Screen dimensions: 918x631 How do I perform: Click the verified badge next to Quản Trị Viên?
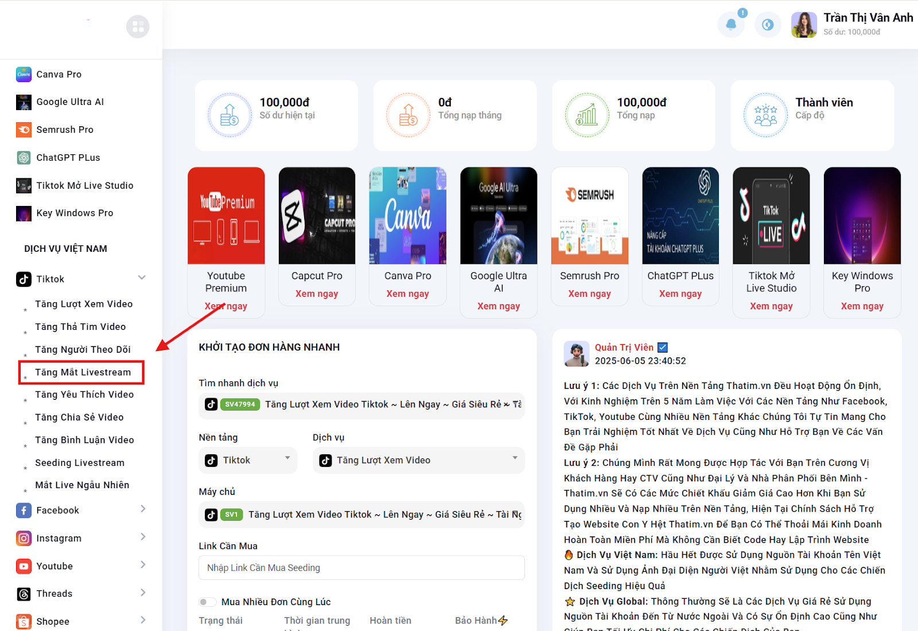(x=663, y=347)
